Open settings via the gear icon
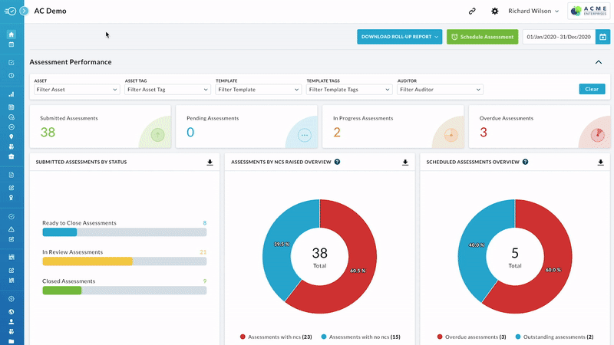 click(495, 11)
